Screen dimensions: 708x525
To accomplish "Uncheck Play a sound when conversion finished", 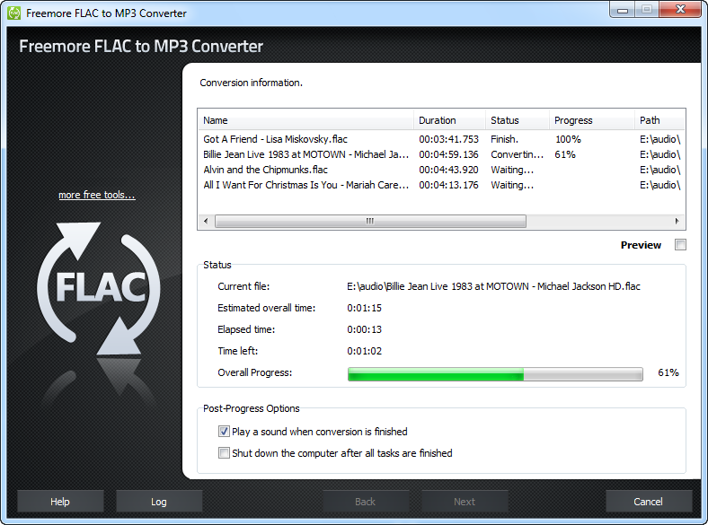I will click(x=224, y=432).
